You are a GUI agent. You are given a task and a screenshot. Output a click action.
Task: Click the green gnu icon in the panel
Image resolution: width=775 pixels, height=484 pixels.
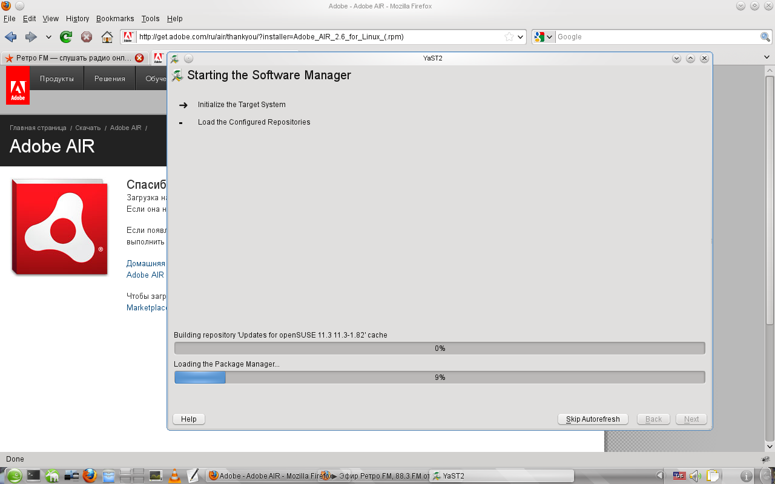(x=52, y=476)
